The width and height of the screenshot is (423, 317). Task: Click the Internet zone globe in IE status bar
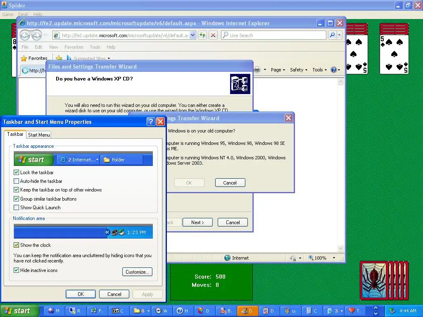pos(228,258)
